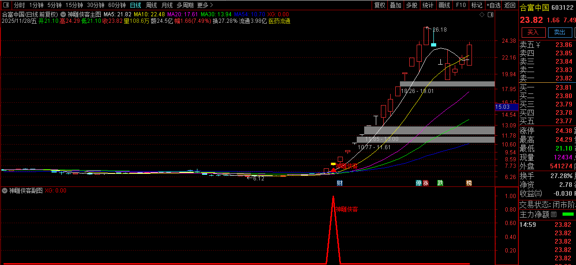Click the blue 卖出 sell button
576x265 pixels.
[x=560, y=32]
